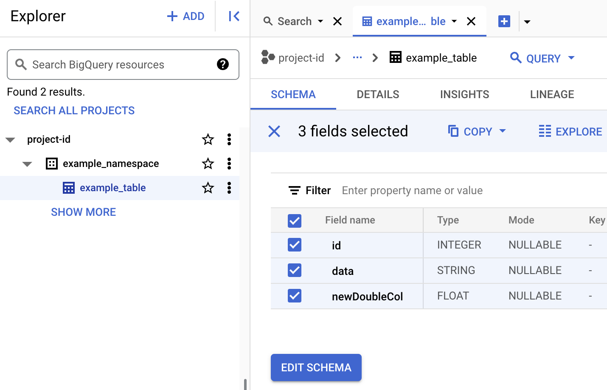The image size is (607, 390).
Task: Click the EDIT SCHEMA button
Action: 316,367
